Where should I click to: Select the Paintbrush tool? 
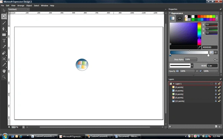tap(4, 23)
